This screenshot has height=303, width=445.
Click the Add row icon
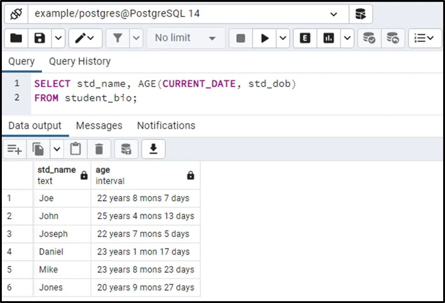tap(15, 149)
